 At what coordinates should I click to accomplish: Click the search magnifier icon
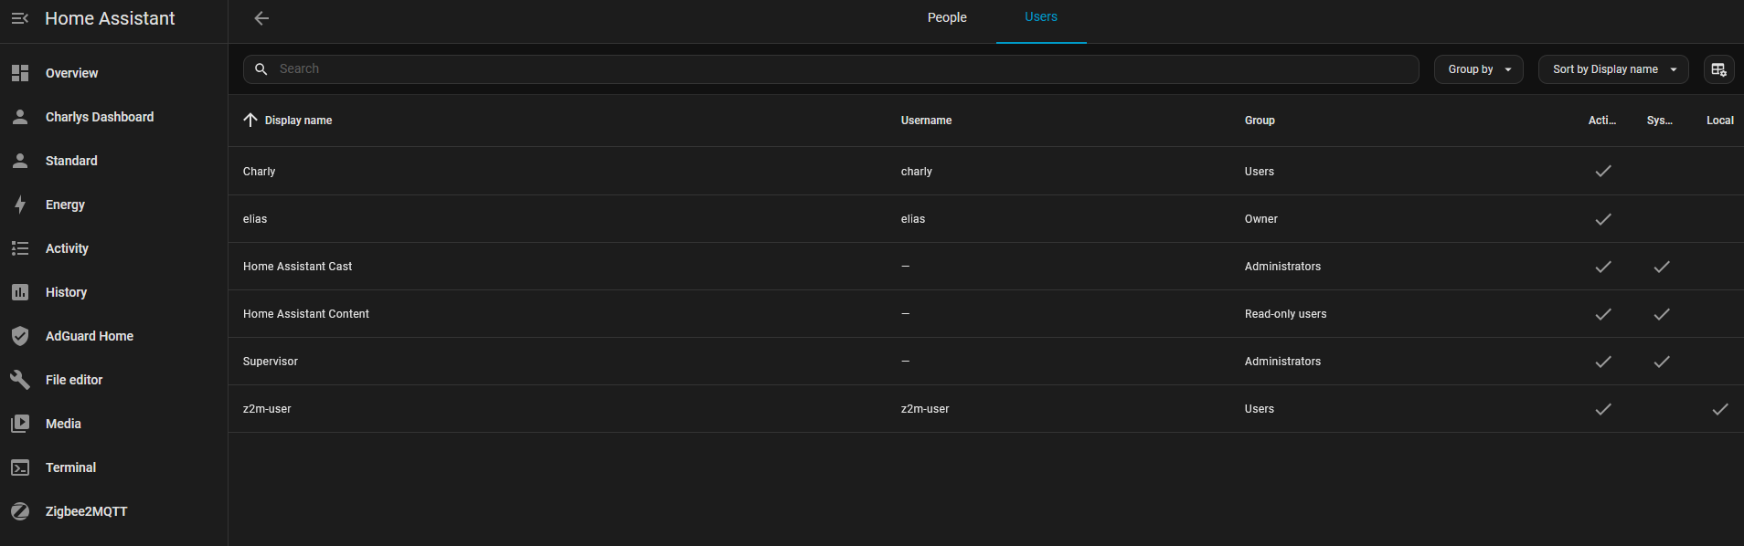[261, 69]
